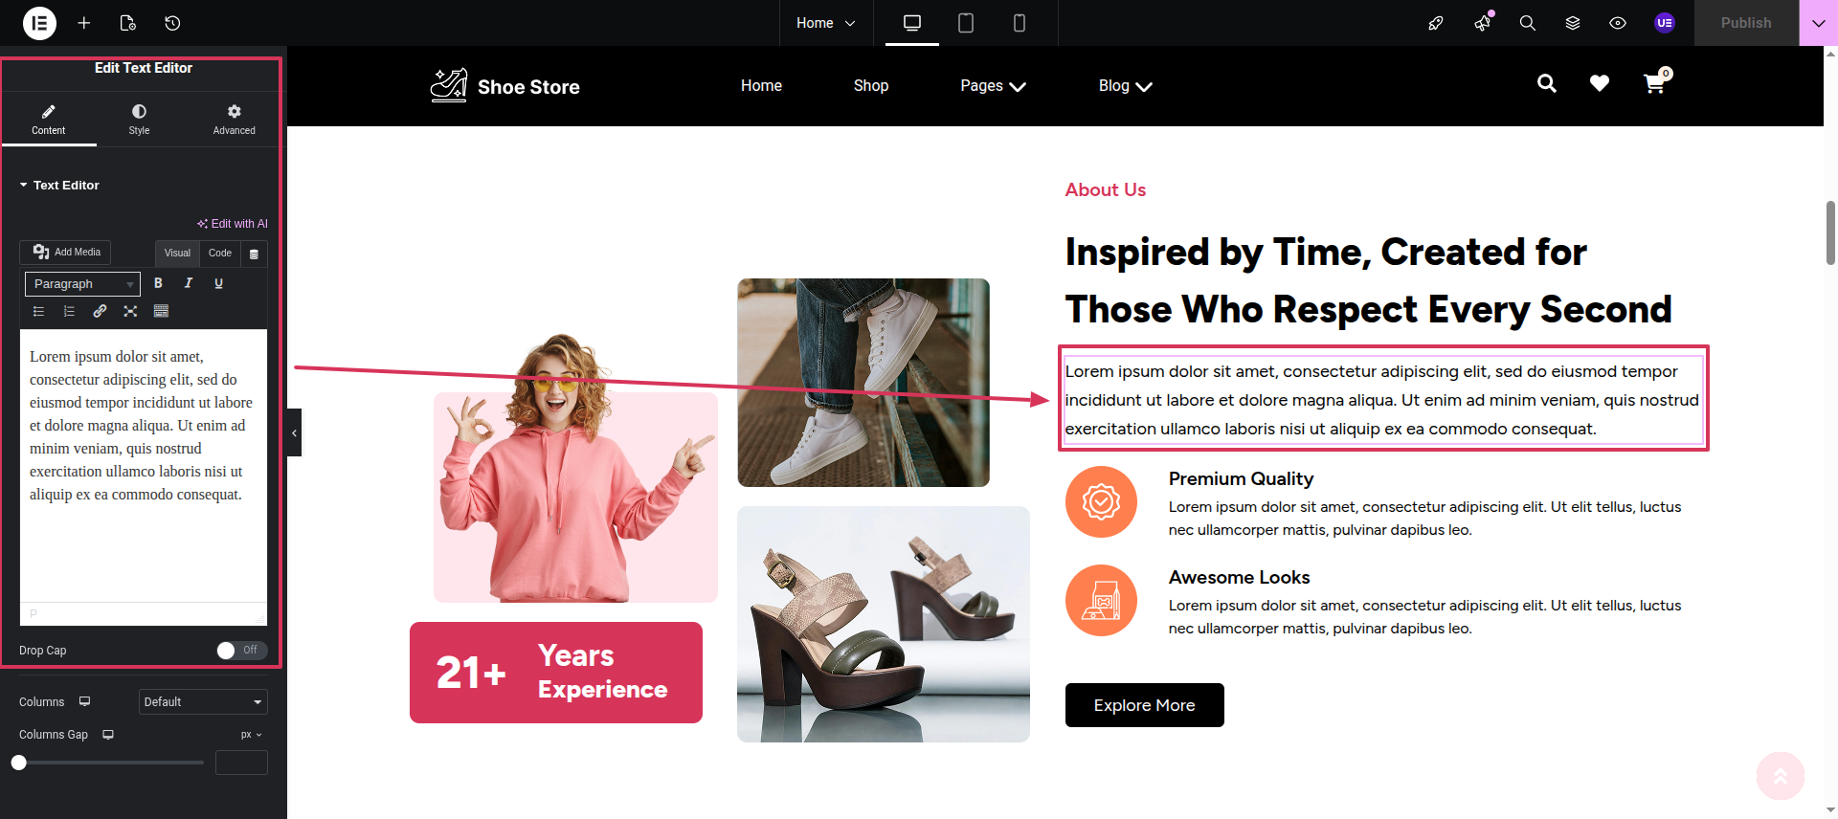Viewport: 1838px width, 819px height.
Task: Open the Structure layers icon
Action: (1573, 23)
